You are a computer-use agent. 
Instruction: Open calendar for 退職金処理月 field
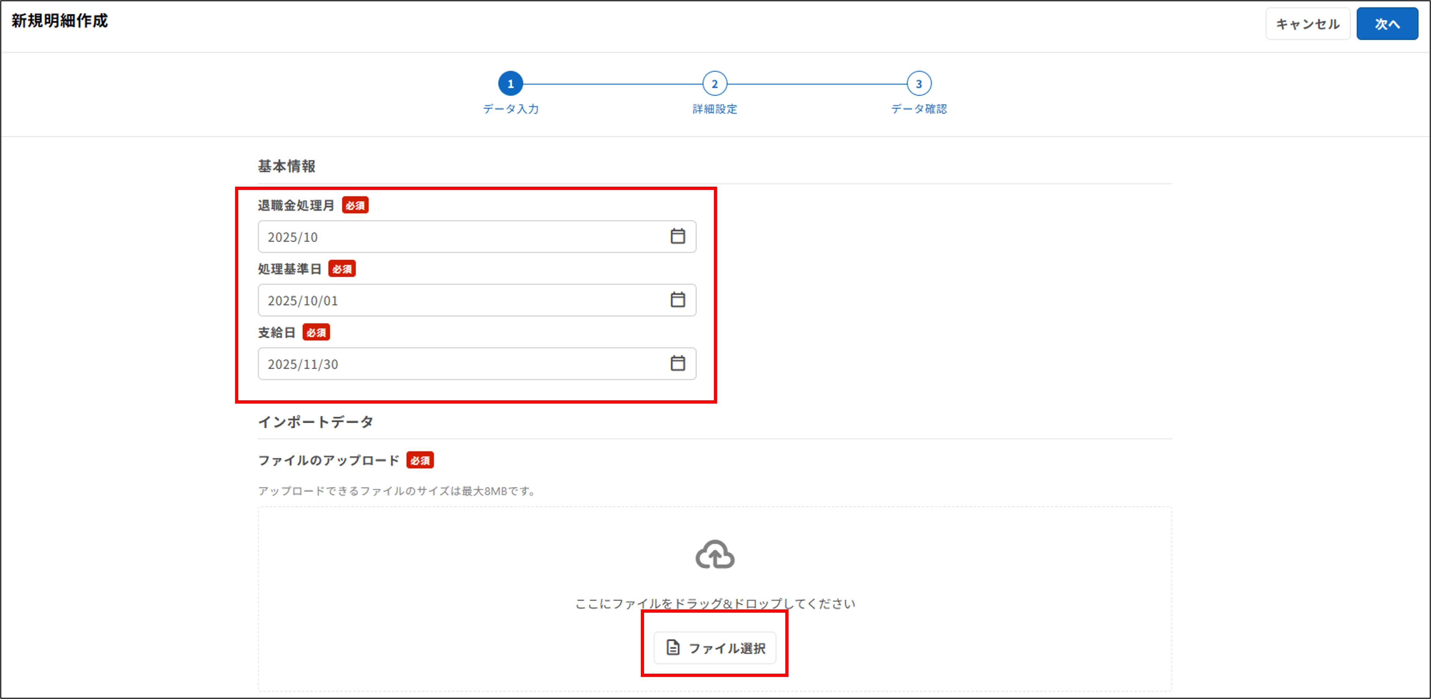[677, 236]
